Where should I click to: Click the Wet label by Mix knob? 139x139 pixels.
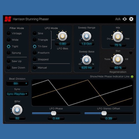(x=127, y=39)
